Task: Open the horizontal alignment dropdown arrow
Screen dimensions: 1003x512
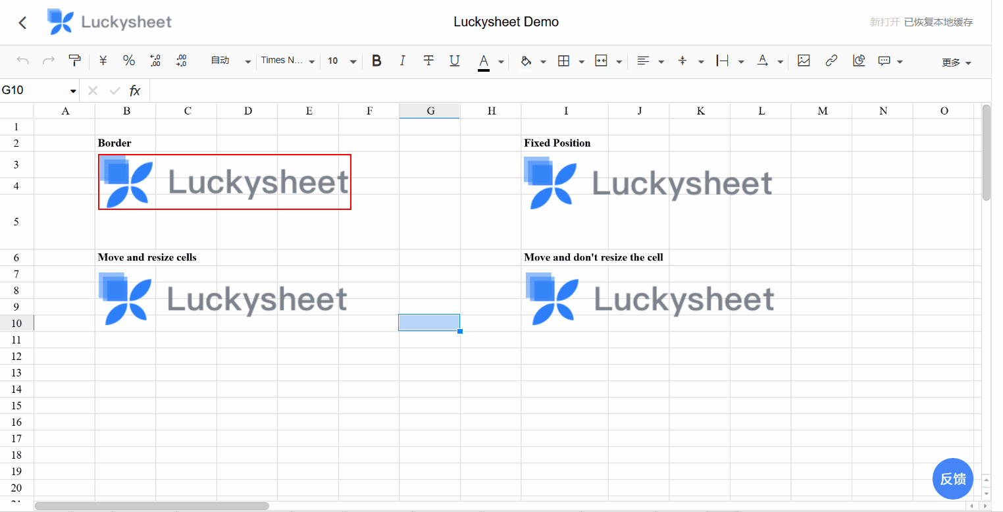Action: pyautogui.click(x=661, y=62)
